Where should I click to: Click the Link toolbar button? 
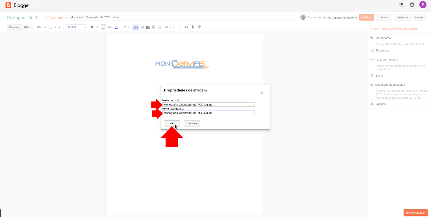(x=135, y=27)
